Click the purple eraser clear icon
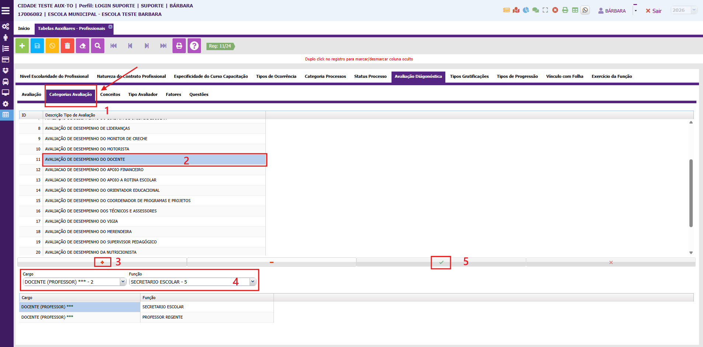The width and height of the screenshot is (703, 347). click(83, 46)
